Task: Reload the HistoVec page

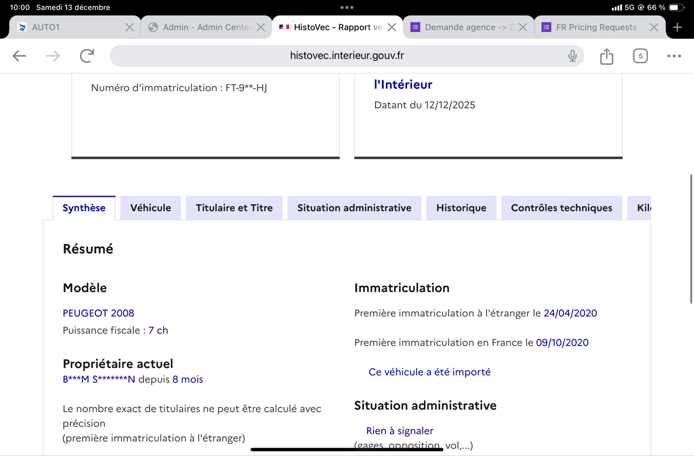Action: [x=87, y=56]
